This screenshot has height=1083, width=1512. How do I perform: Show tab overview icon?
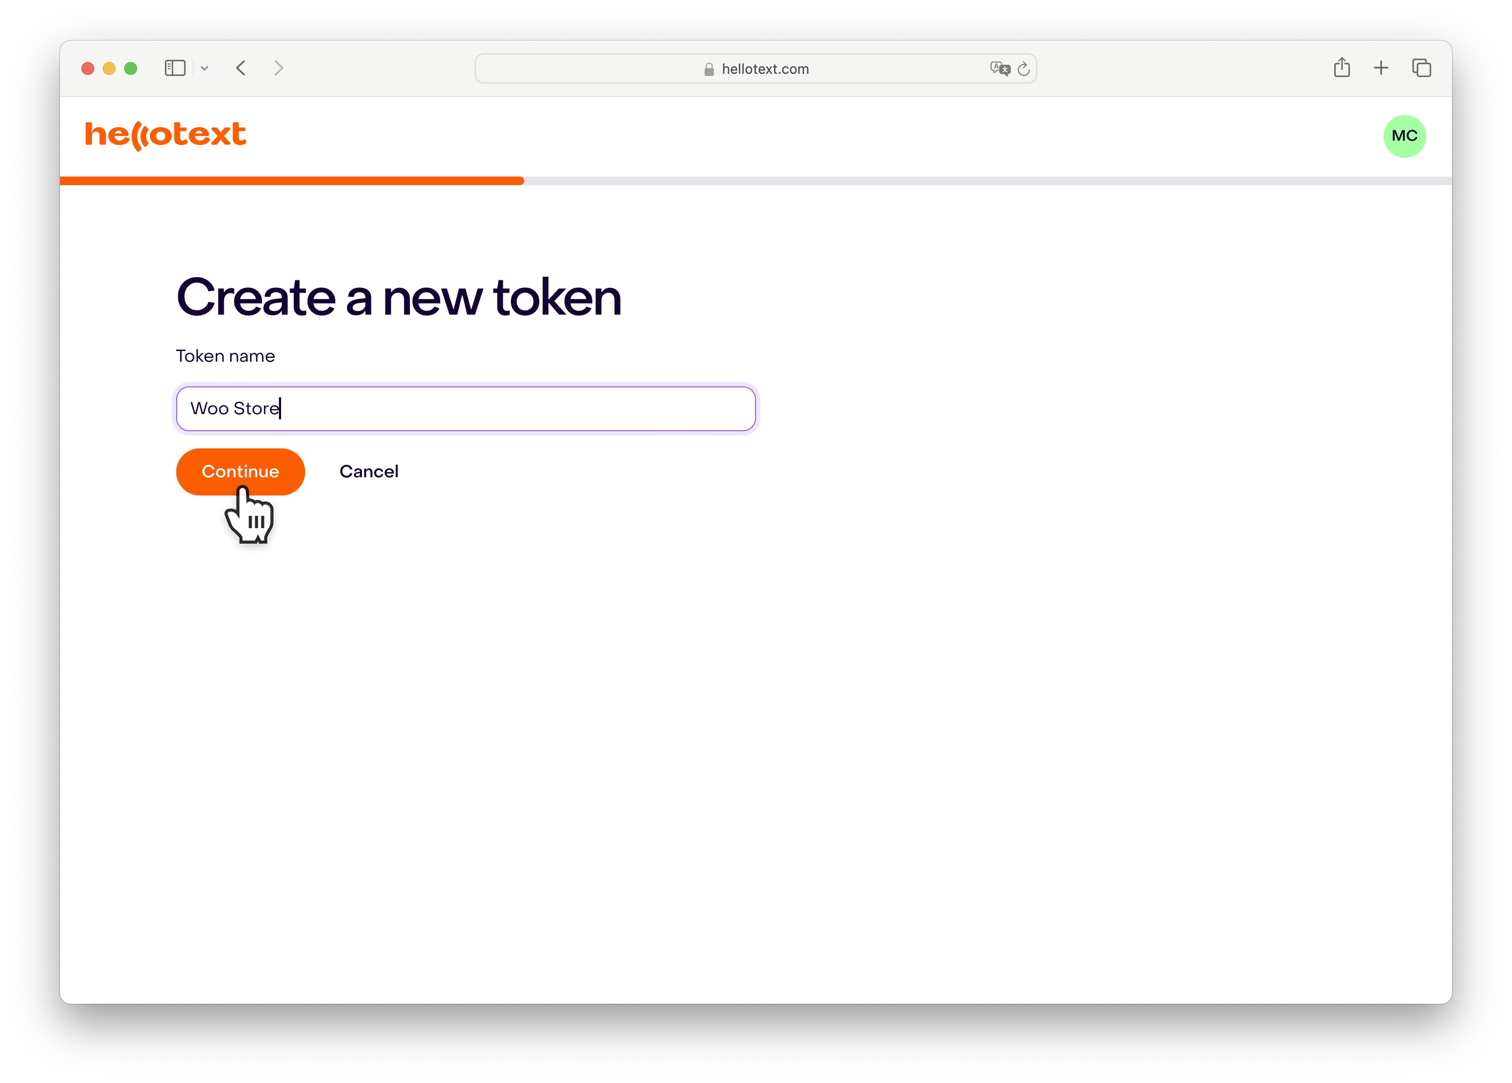1422,68
